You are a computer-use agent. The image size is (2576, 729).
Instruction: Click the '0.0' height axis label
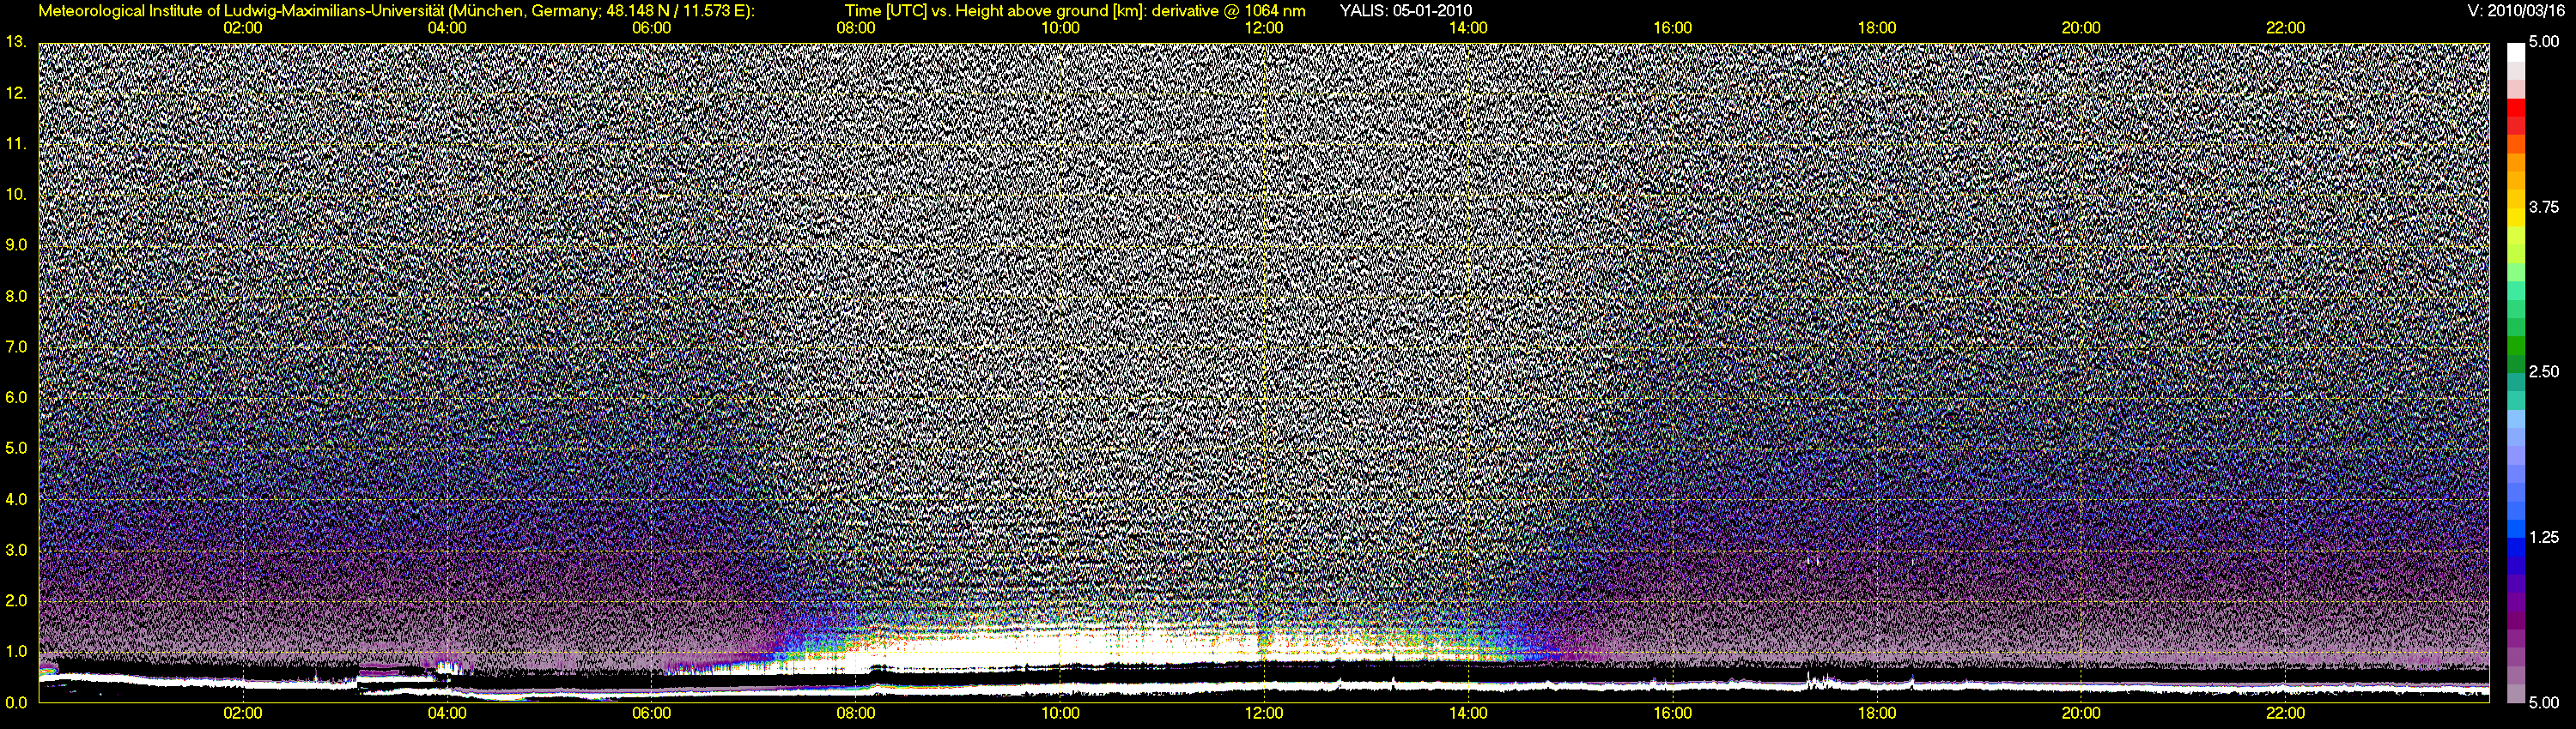pos(15,702)
